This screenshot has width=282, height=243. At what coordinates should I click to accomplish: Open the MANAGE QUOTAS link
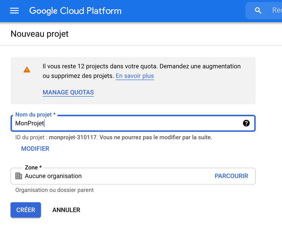(68, 92)
